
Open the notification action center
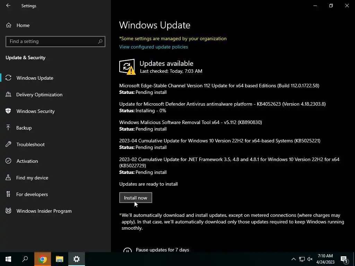tap(344, 259)
